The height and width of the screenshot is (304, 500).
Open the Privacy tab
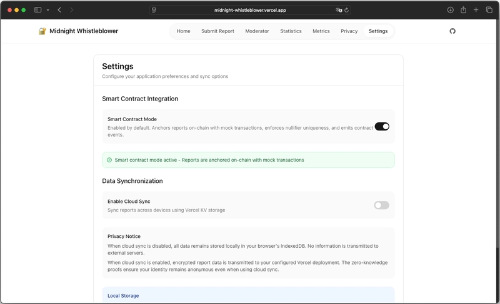click(349, 31)
